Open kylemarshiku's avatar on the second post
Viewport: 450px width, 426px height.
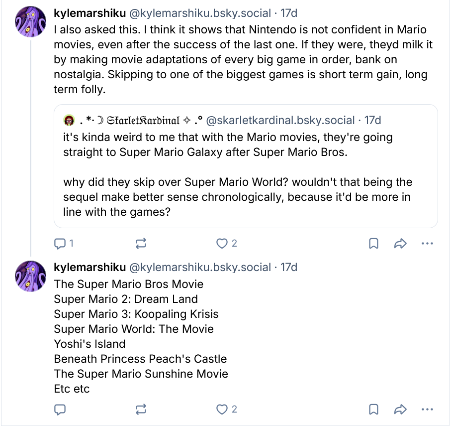pyautogui.click(x=31, y=276)
